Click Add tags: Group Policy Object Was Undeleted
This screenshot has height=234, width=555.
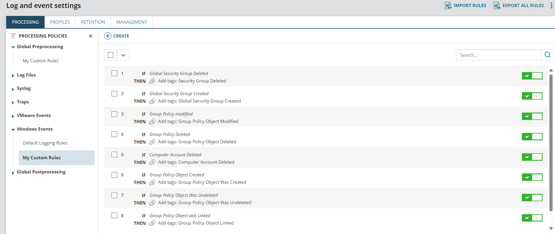[x=205, y=203]
